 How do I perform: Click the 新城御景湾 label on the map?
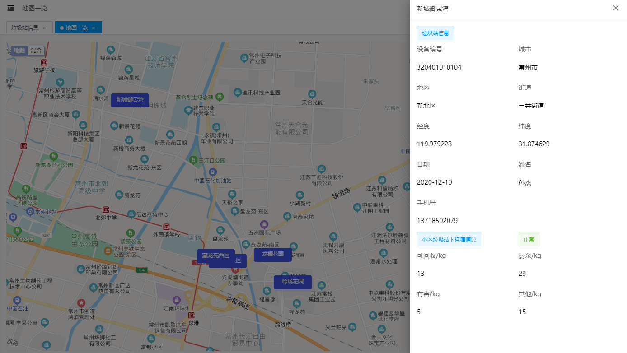(130, 100)
